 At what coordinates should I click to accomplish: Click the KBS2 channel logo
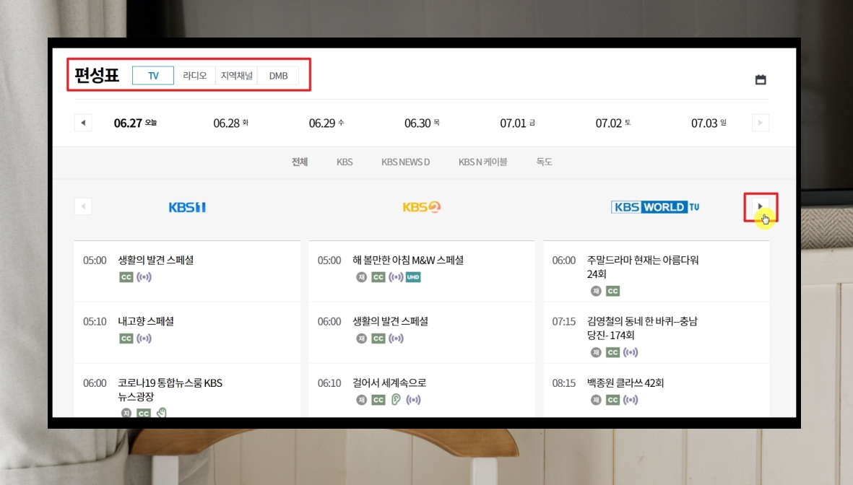[422, 207]
